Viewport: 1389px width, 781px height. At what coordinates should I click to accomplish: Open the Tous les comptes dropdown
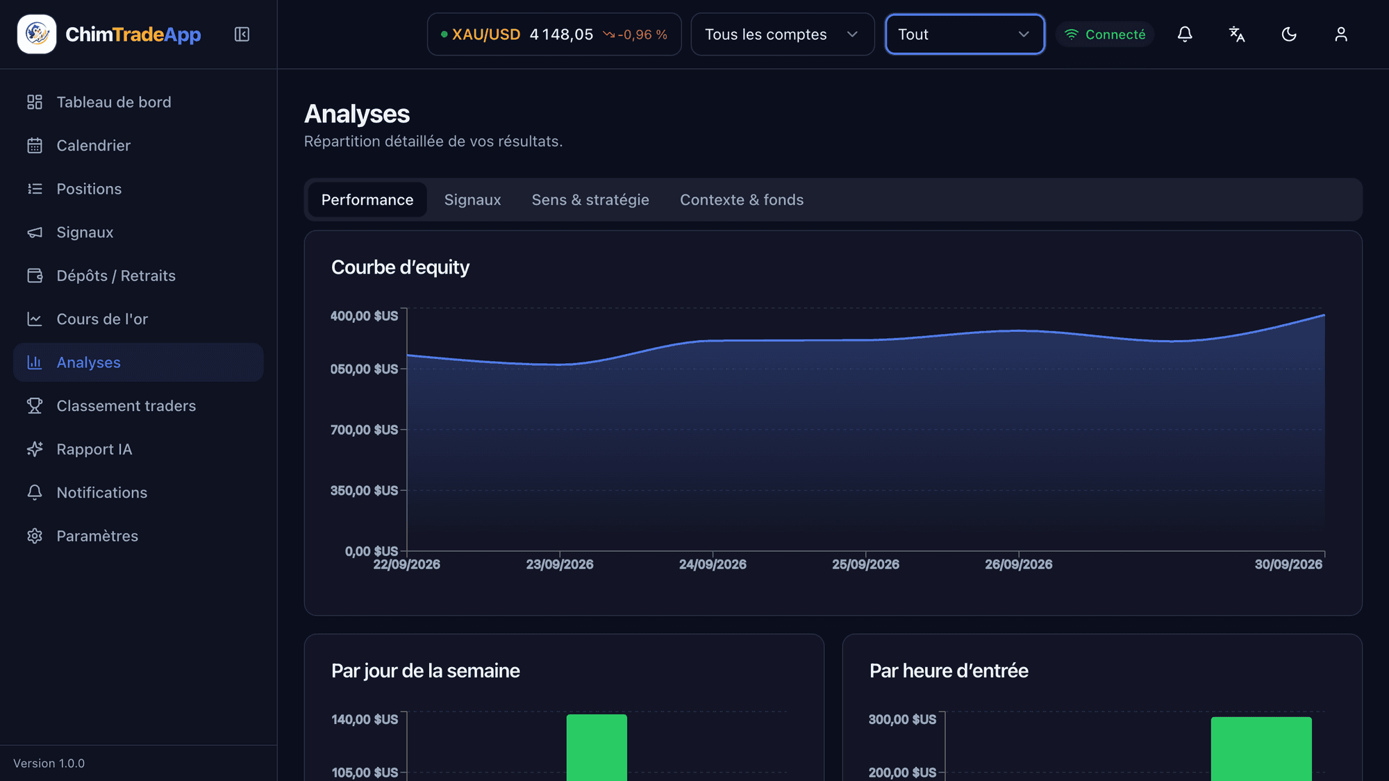click(x=783, y=34)
